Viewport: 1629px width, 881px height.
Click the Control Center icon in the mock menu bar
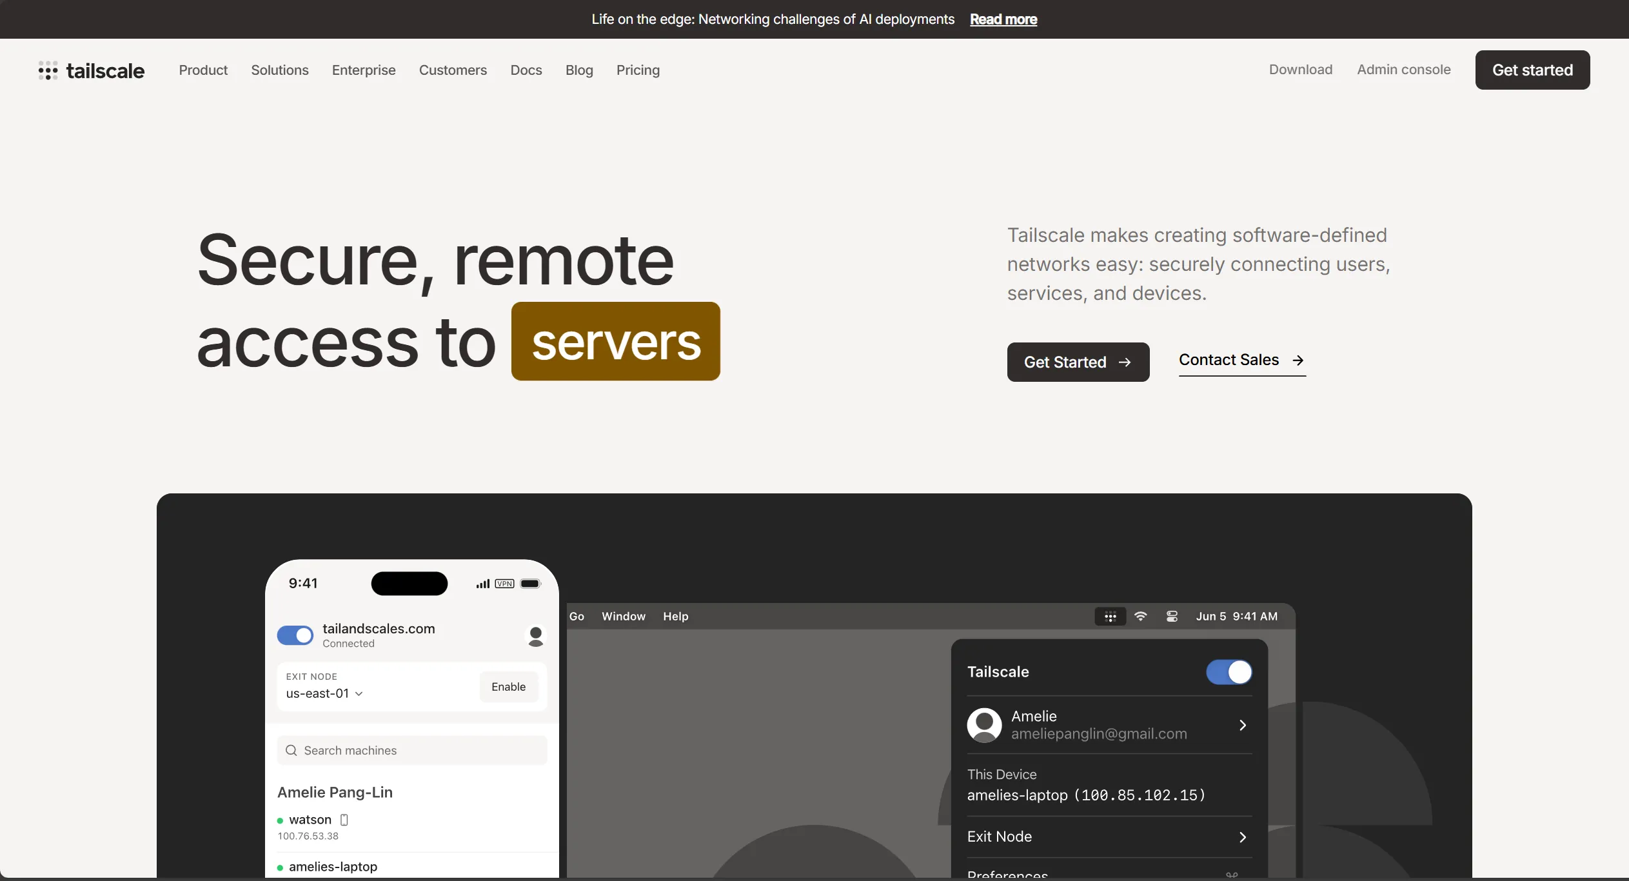1172,617
